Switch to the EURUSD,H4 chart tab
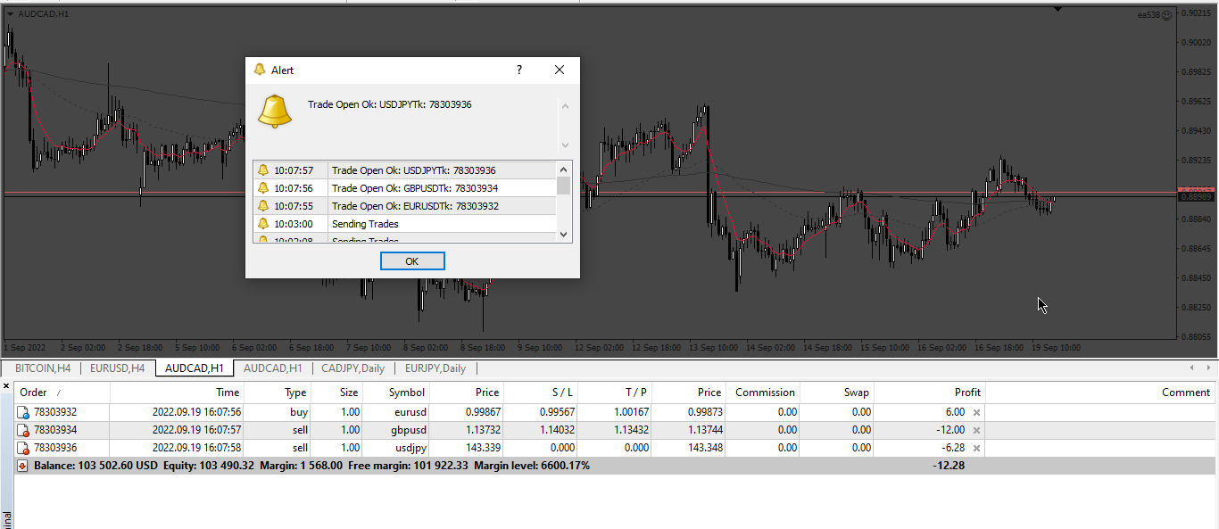This screenshot has width=1219, height=529. pyautogui.click(x=117, y=368)
